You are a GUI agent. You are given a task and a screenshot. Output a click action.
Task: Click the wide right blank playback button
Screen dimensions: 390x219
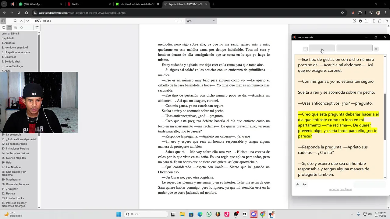pyautogui.click(x=354, y=48)
